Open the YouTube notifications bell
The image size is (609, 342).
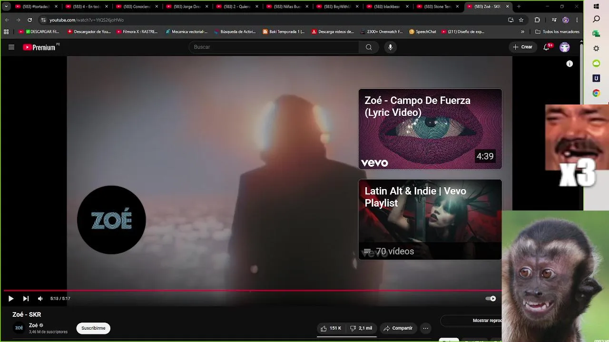point(547,47)
